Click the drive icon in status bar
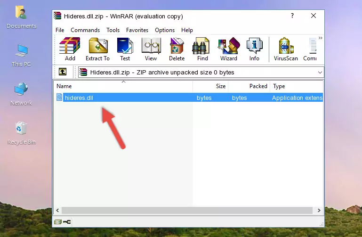Viewport: 362px width, 237px height. tap(58, 222)
